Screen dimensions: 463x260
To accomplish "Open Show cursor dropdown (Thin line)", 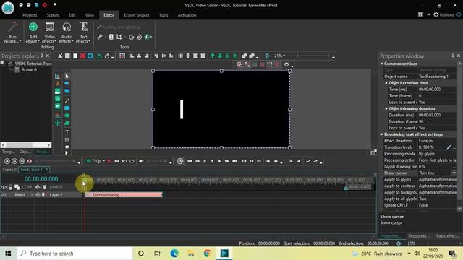I will [454, 173].
